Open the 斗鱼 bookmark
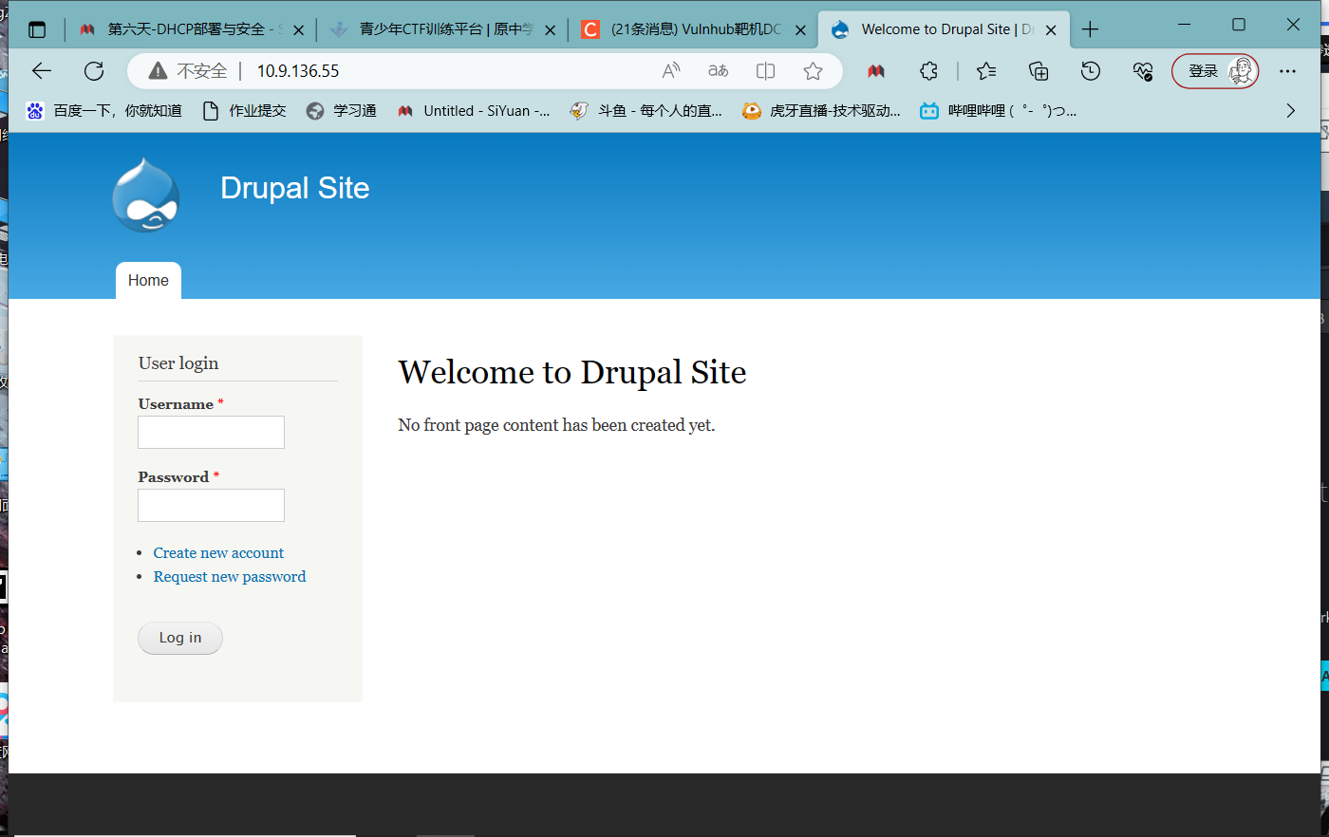 646,111
